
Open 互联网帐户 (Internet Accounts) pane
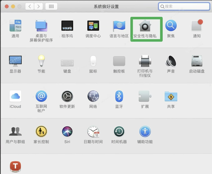pyautogui.click(x=41, y=96)
